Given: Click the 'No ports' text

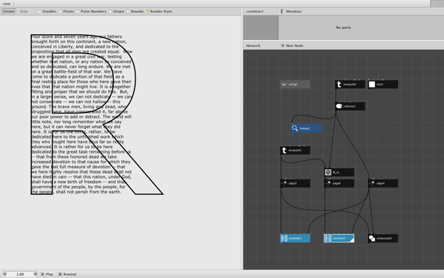Looking at the screenshot, I should click(x=343, y=27).
